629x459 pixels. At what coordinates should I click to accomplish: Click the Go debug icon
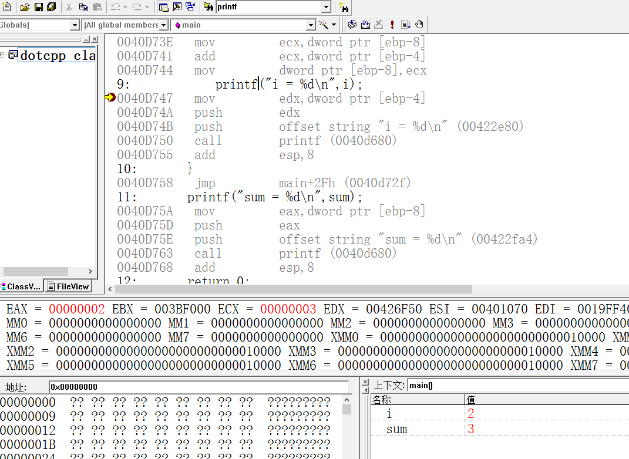(x=406, y=25)
